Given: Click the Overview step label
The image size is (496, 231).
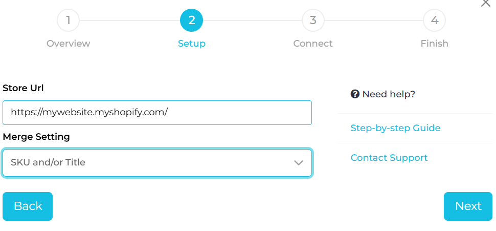Looking at the screenshot, I should coord(68,44).
